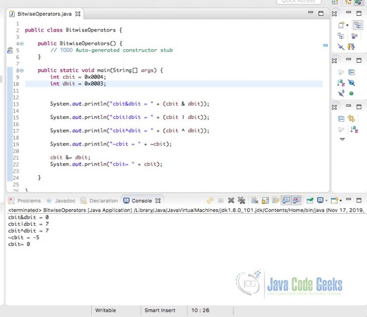This screenshot has width=367, height=317.
Task: Close the top right side panel
Action: point(335,14)
